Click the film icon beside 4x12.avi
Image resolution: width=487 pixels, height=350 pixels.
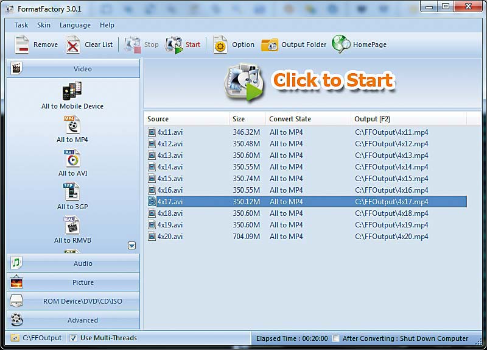[152, 144]
